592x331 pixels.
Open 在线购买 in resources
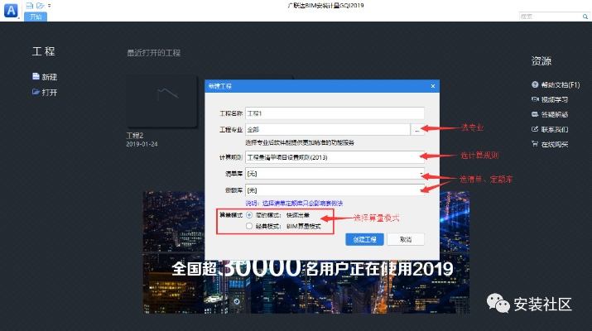pos(550,144)
